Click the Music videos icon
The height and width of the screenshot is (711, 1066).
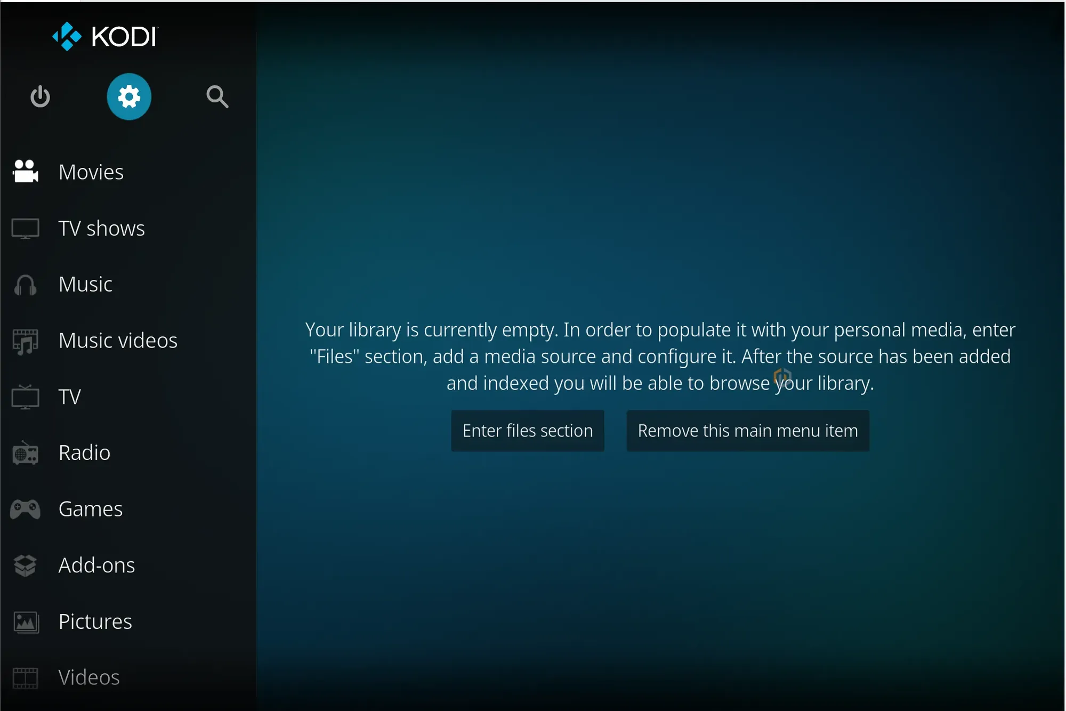coord(25,342)
